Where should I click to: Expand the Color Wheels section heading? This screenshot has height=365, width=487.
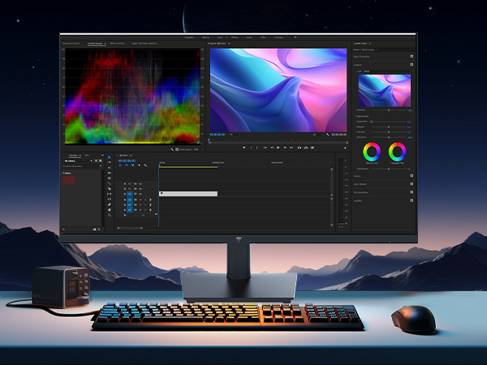pos(360,184)
